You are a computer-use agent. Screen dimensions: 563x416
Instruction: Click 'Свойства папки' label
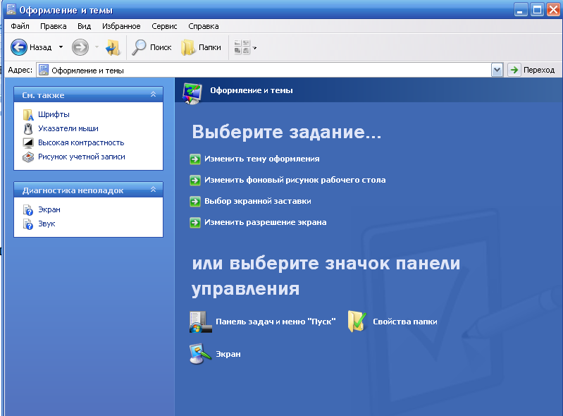click(x=405, y=322)
